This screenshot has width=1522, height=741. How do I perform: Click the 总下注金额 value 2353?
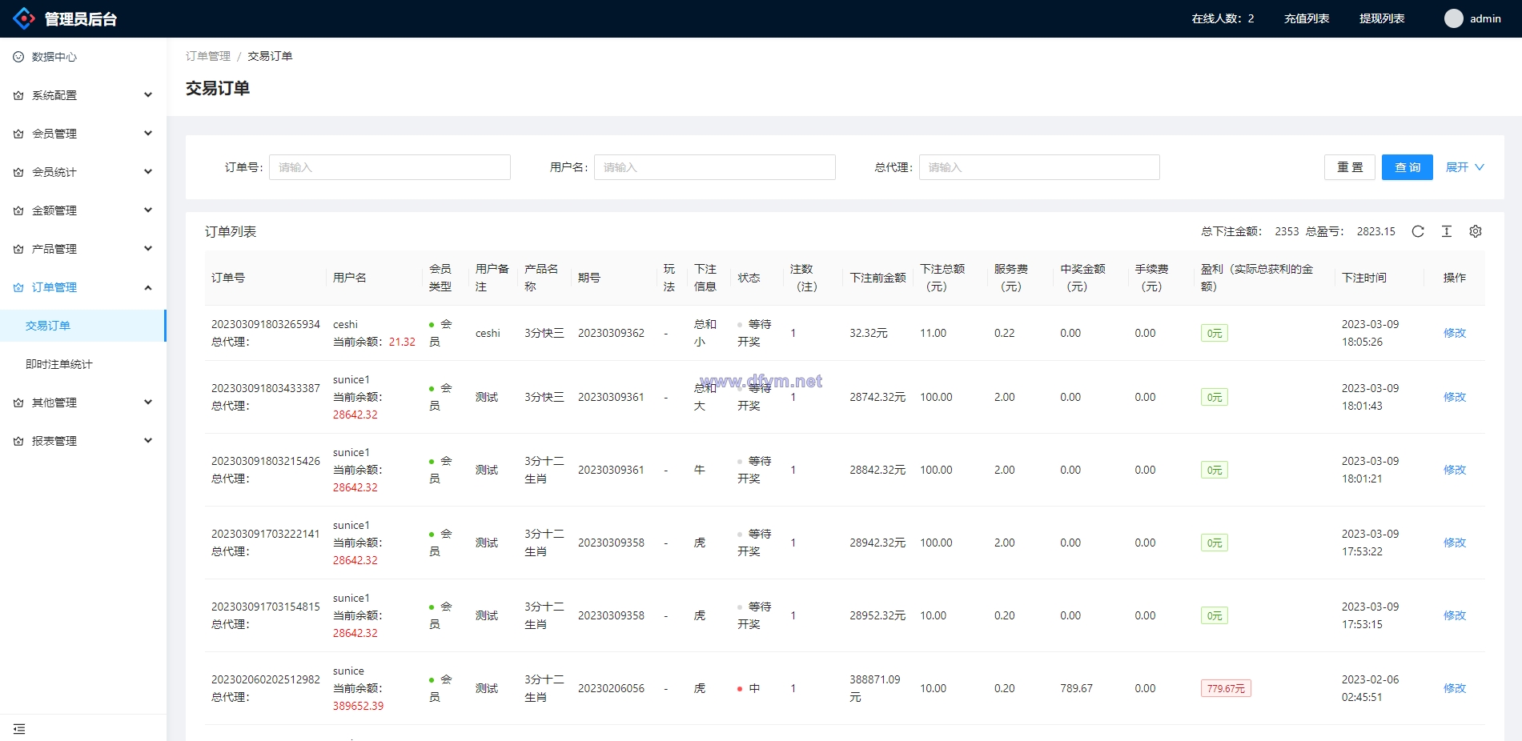point(1287,231)
